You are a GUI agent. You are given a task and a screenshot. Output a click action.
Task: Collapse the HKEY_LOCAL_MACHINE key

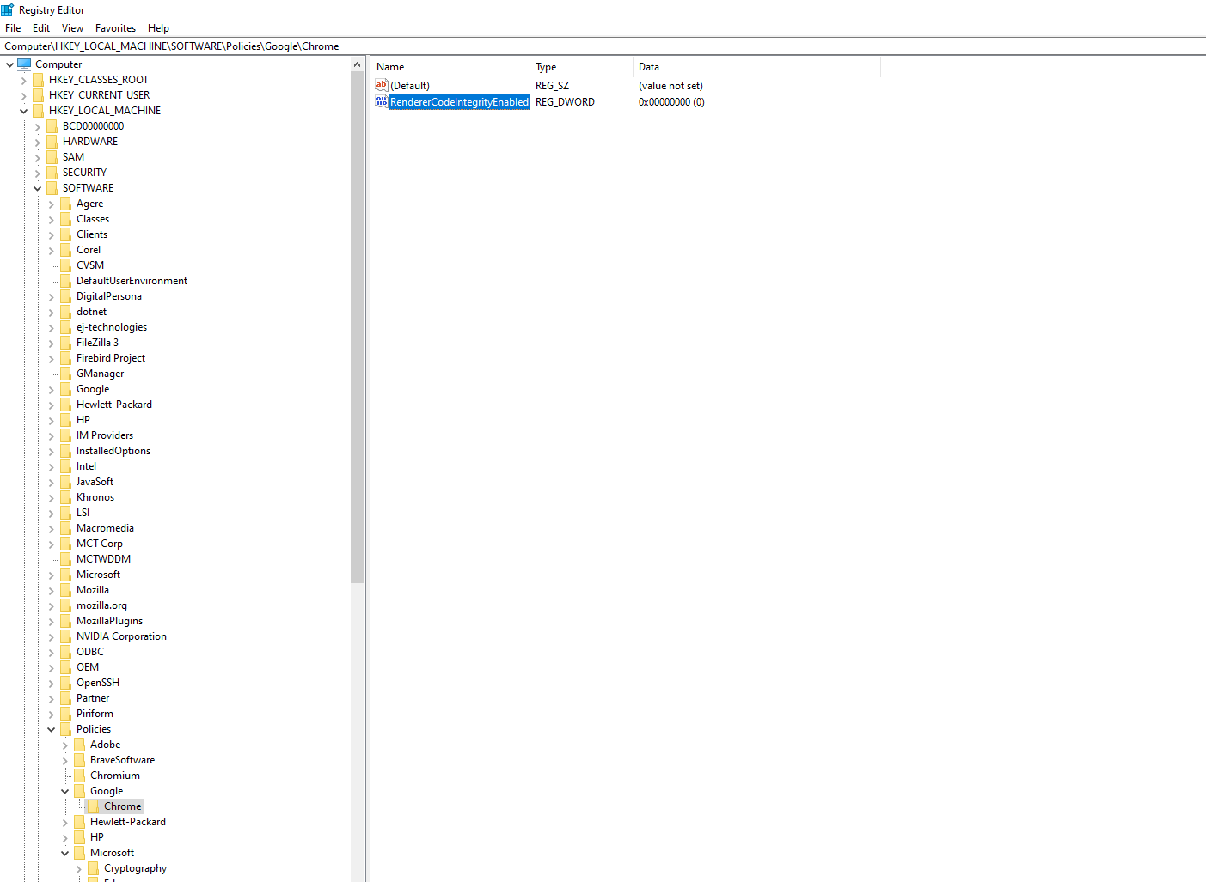[23, 110]
